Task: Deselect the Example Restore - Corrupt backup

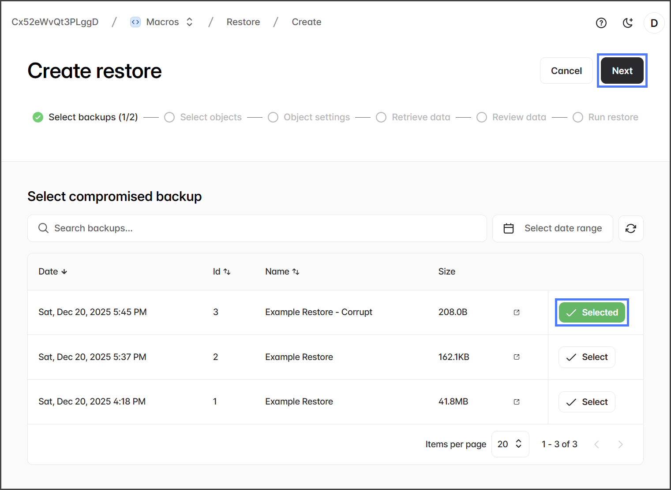Action: [x=592, y=312]
